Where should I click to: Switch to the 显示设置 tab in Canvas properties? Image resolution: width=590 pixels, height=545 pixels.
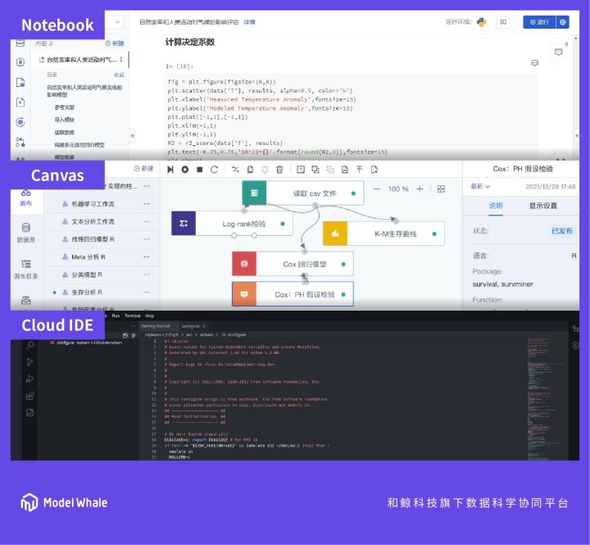coord(543,206)
